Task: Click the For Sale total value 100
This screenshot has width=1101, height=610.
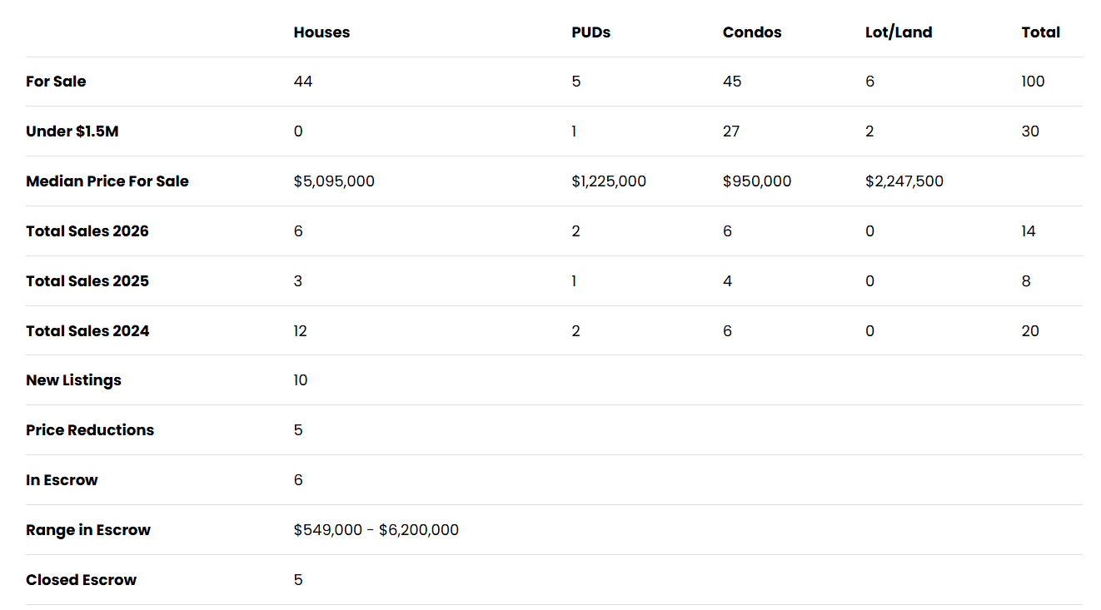Action: click(1033, 82)
